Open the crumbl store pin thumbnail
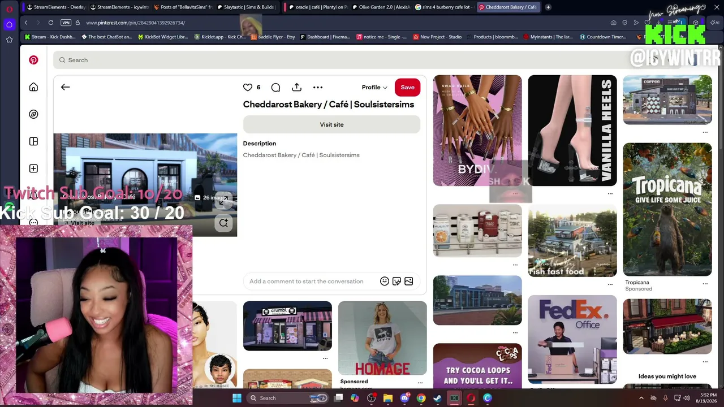 click(287, 326)
